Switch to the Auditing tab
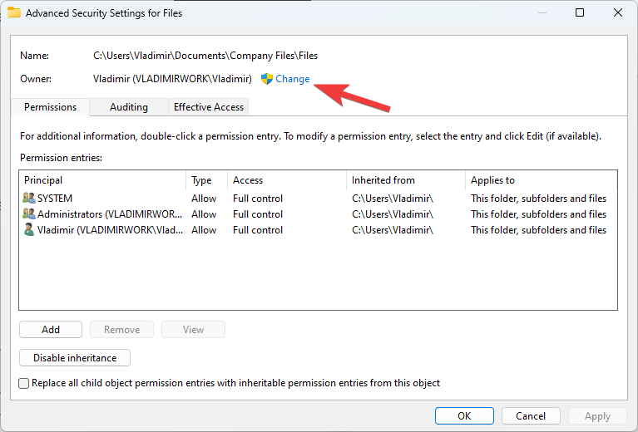Image resolution: width=638 pixels, height=432 pixels. click(x=128, y=107)
